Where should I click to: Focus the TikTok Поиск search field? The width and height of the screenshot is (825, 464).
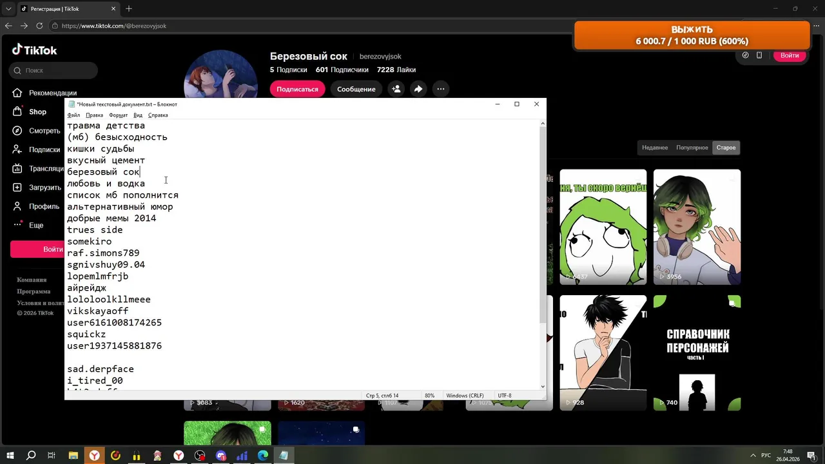53,70
